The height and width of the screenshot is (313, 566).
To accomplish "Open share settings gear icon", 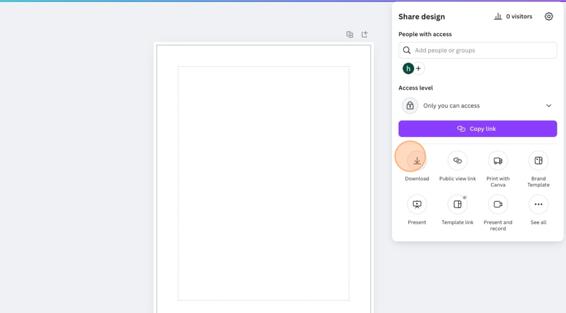I will point(549,16).
